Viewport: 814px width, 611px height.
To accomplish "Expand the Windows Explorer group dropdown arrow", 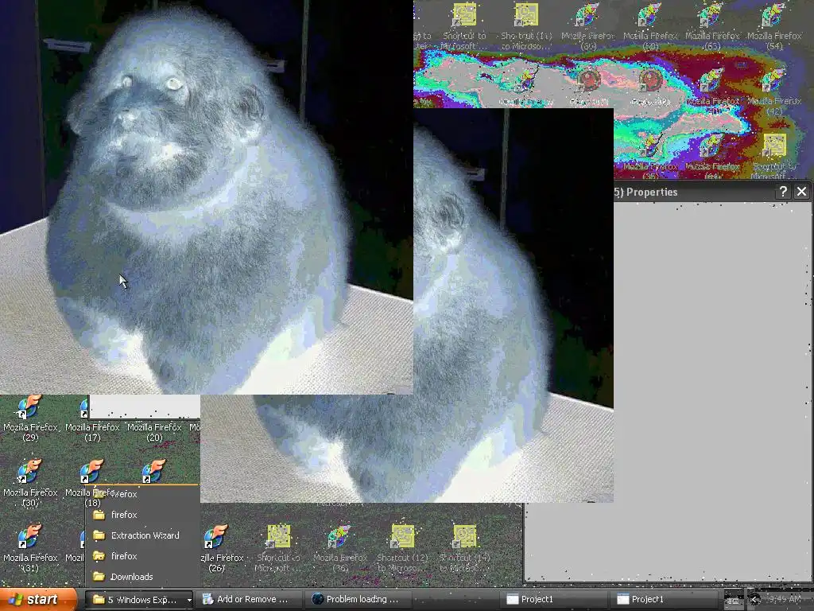I will (189, 600).
